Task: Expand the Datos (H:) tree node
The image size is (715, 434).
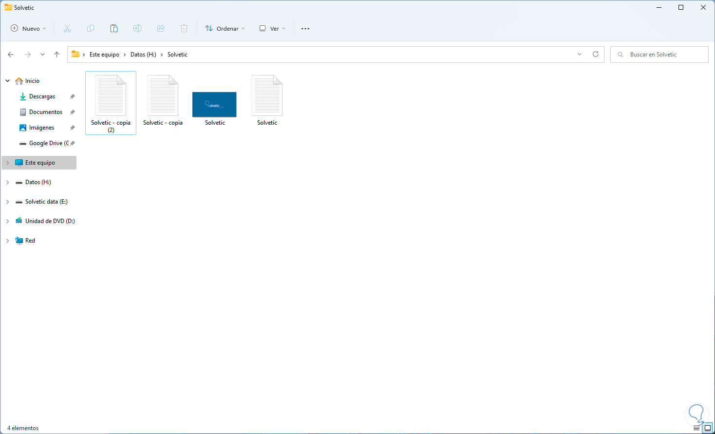Action: [x=8, y=182]
